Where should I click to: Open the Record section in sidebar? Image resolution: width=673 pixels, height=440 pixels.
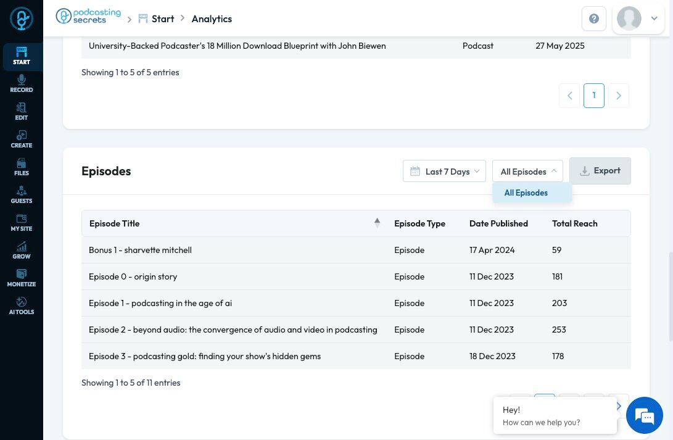pos(21,83)
